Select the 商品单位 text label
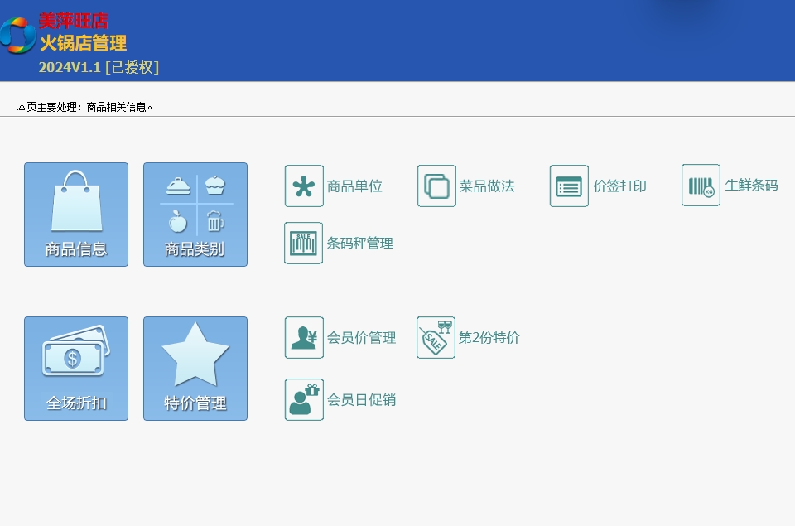795x526 pixels. tap(354, 186)
